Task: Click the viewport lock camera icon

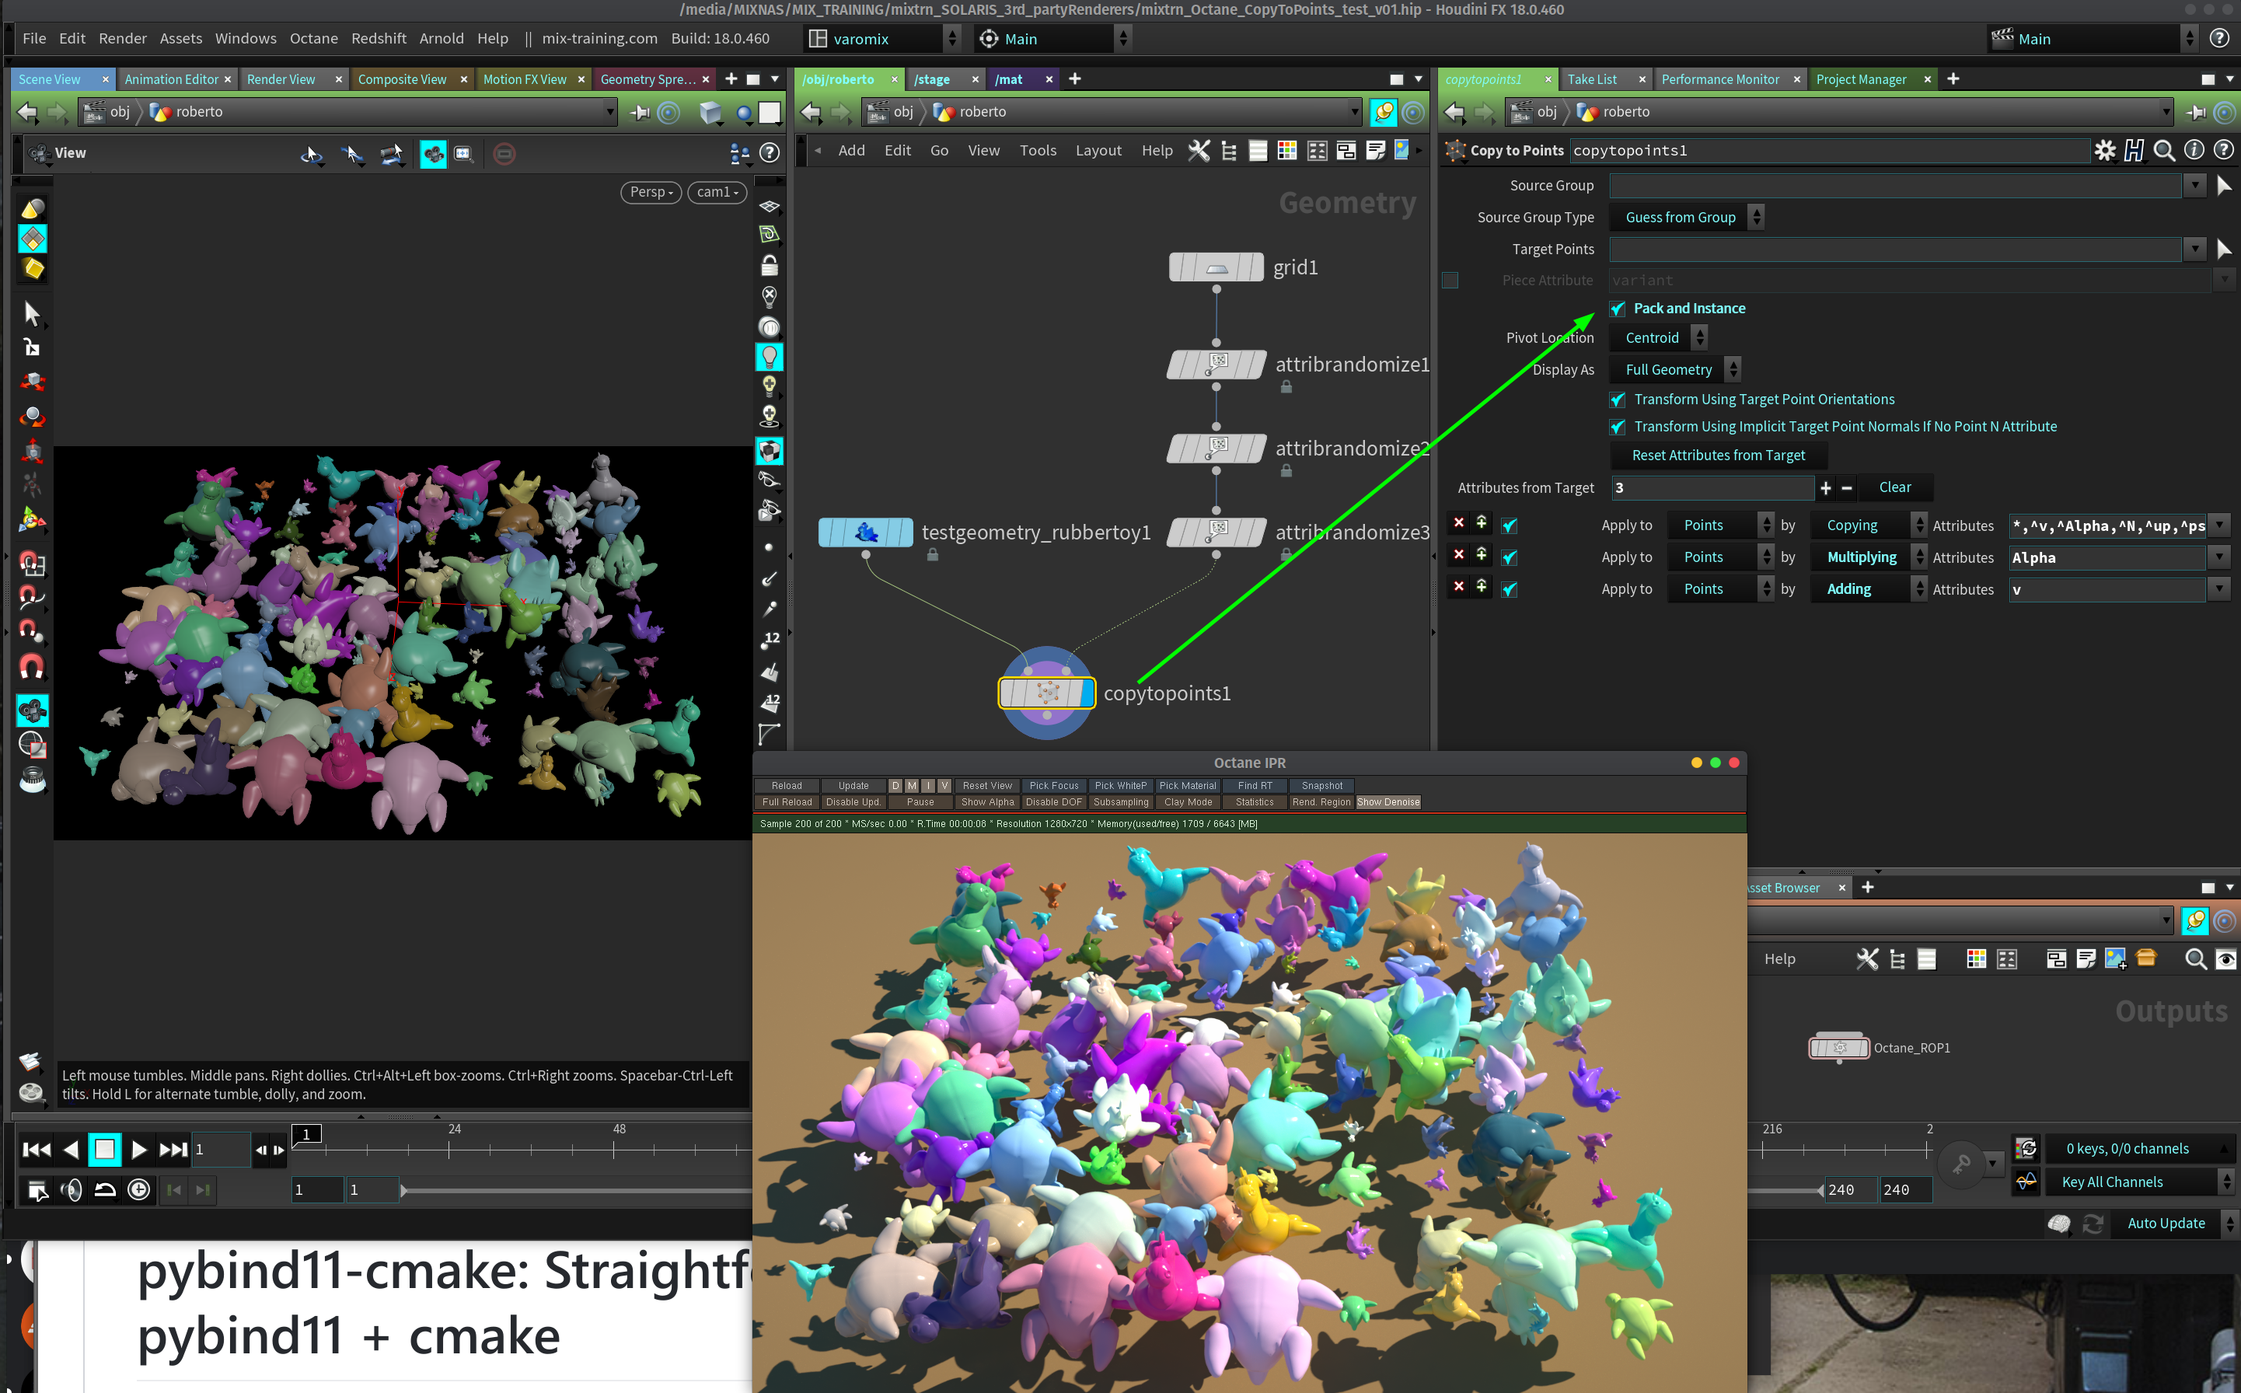Action: pos(769,267)
